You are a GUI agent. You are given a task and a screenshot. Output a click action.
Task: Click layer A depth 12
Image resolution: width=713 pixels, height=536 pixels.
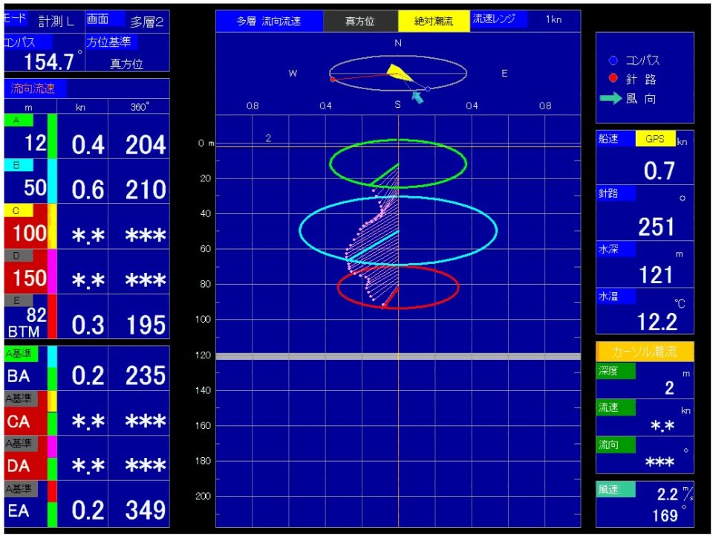pyautogui.click(x=36, y=143)
